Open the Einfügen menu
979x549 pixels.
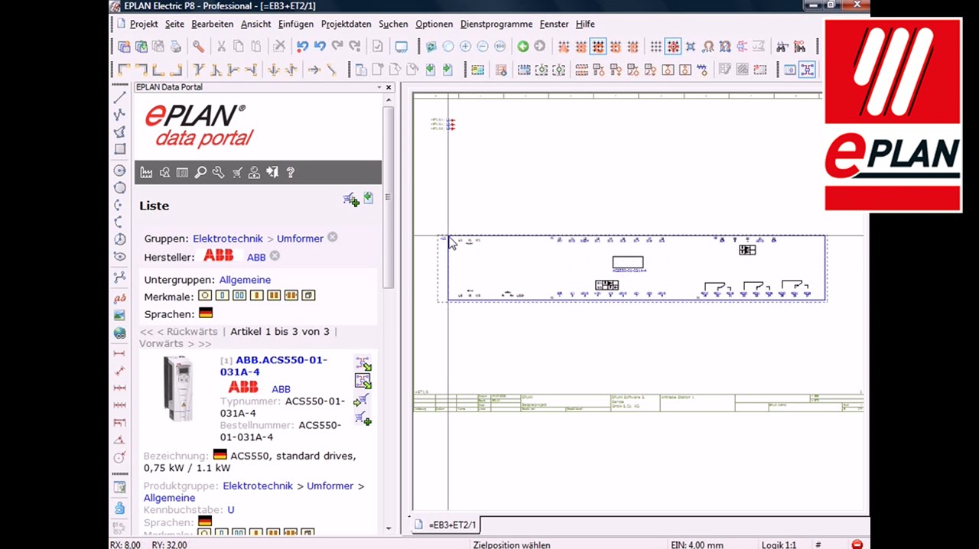click(x=295, y=24)
